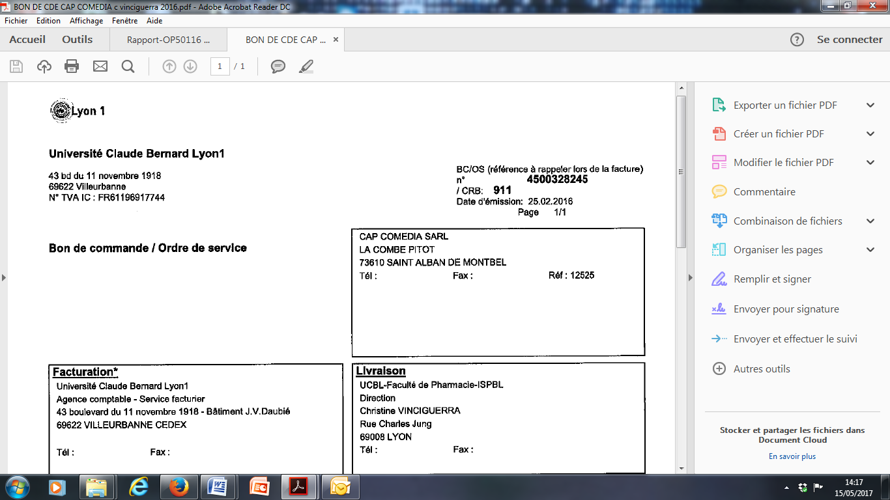Click the Combinaison de fichiers icon

(719, 221)
